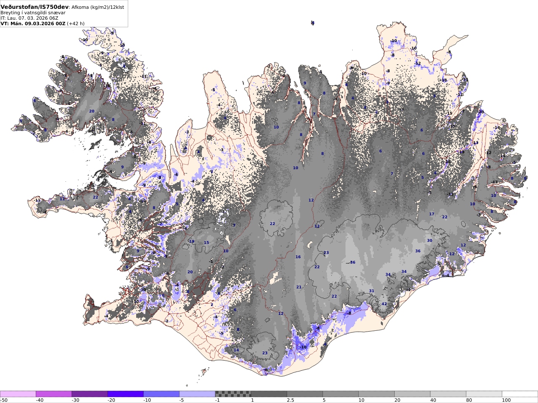
Task: Select the IT: Lau. 07. 03. 2026 06Z line
Action: [29, 18]
